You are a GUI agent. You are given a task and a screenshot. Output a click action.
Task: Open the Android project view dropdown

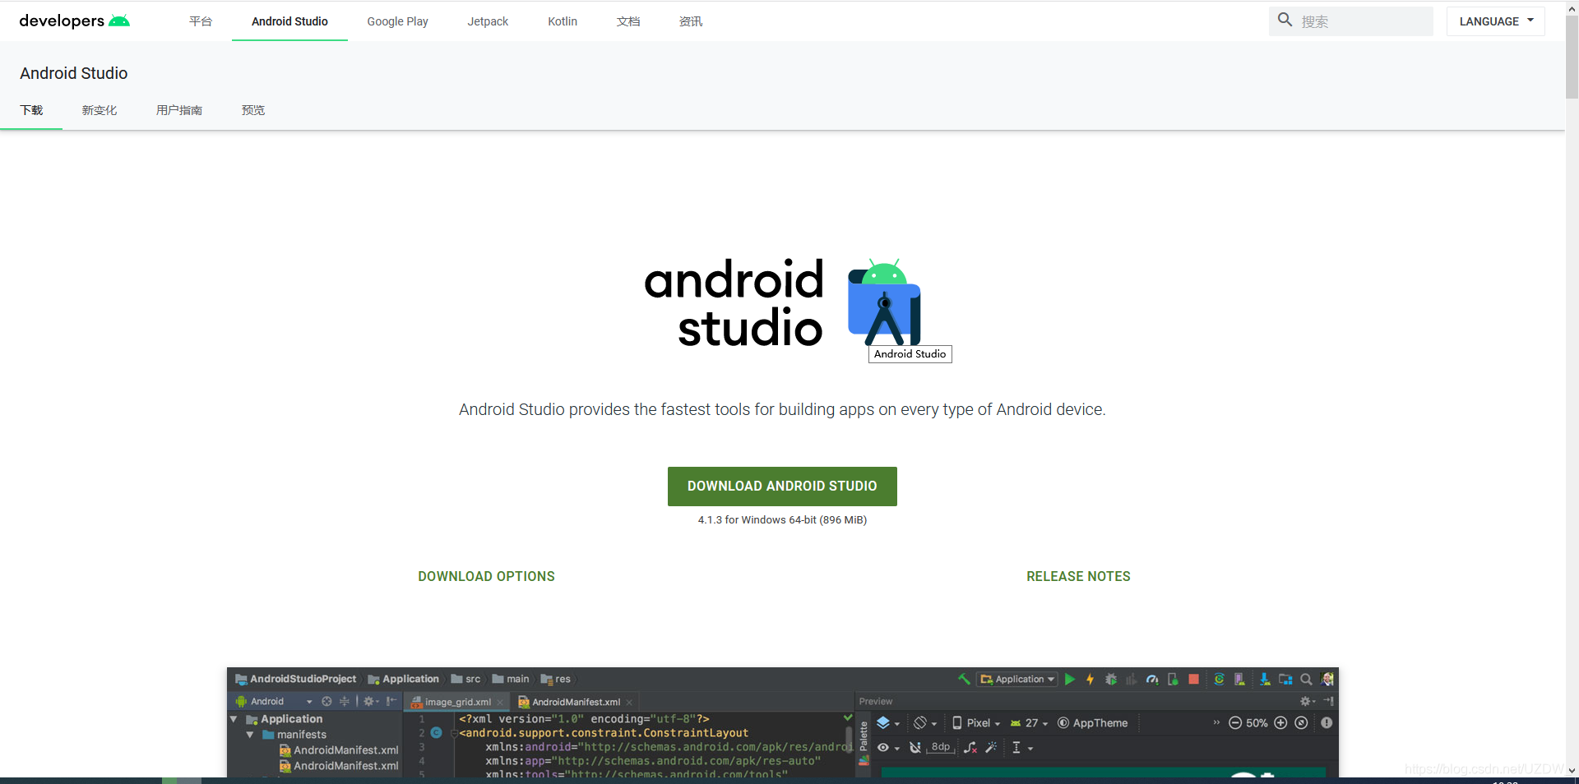274,701
